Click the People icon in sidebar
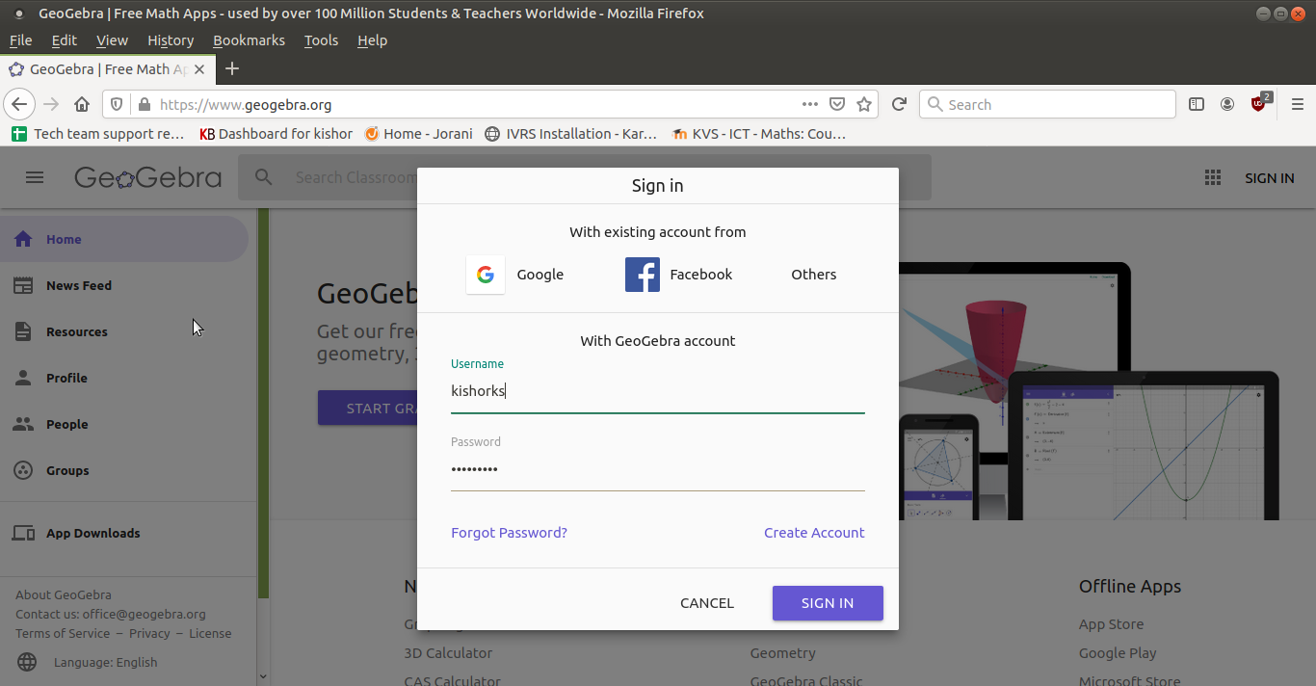 click(x=23, y=424)
